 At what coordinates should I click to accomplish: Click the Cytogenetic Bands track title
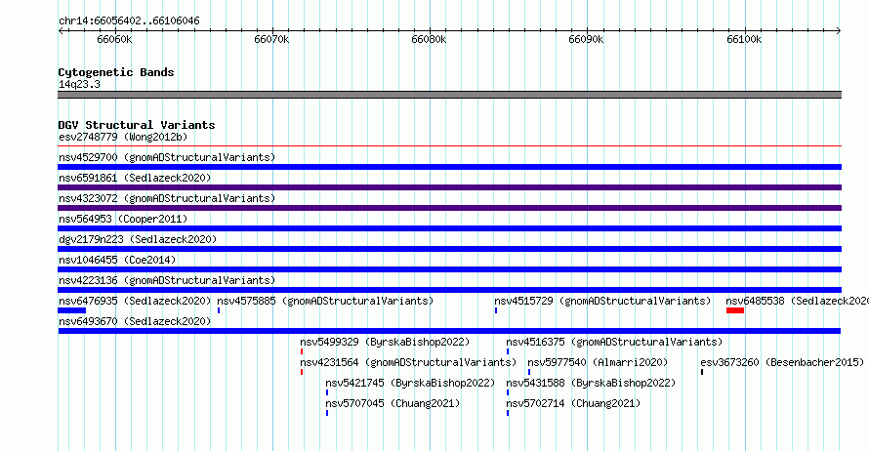[116, 72]
